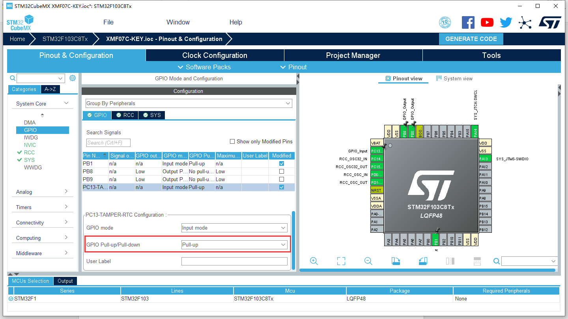The image size is (568, 319).
Task: Enable the Modified checkbox for pin PB8
Action: 281,171
